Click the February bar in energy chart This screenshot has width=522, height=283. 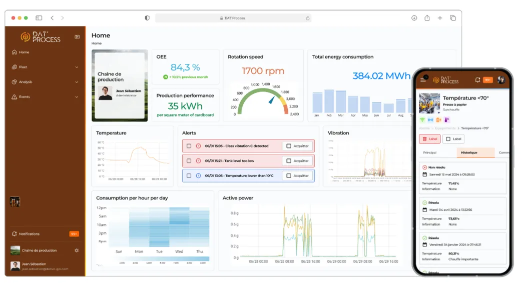point(329,101)
